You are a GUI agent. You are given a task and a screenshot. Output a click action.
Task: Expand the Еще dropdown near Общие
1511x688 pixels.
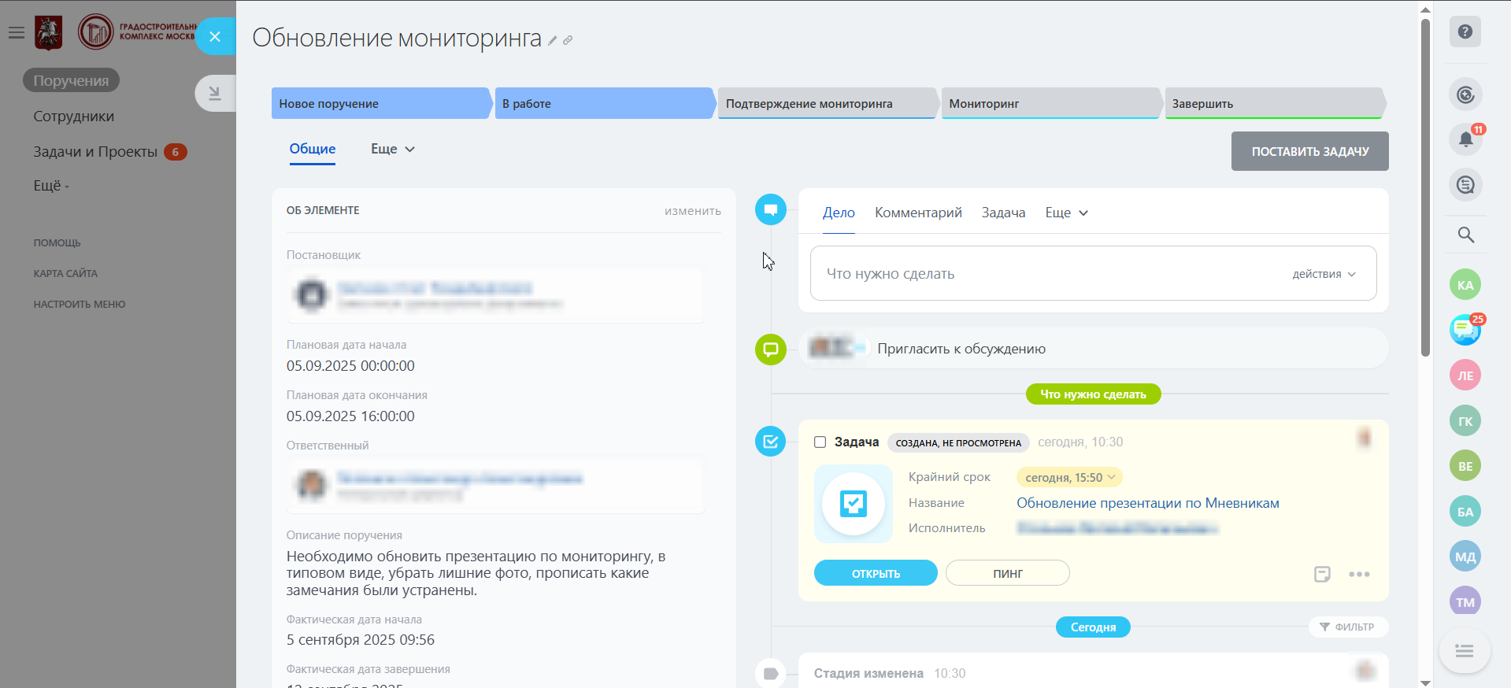[x=392, y=149]
